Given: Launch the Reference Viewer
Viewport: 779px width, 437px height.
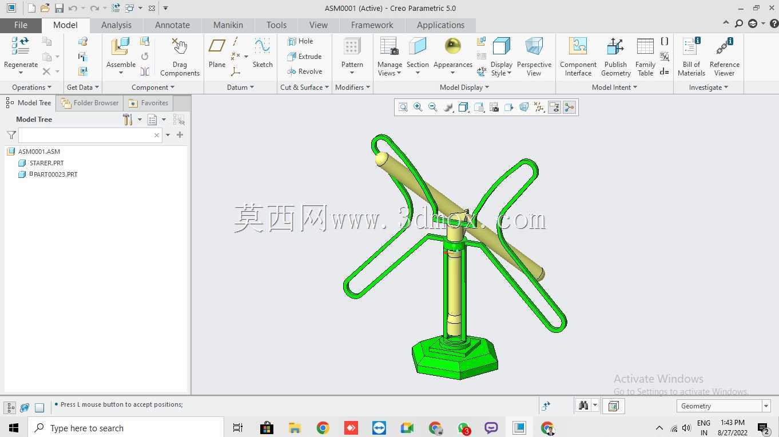Looking at the screenshot, I should tap(725, 57).
